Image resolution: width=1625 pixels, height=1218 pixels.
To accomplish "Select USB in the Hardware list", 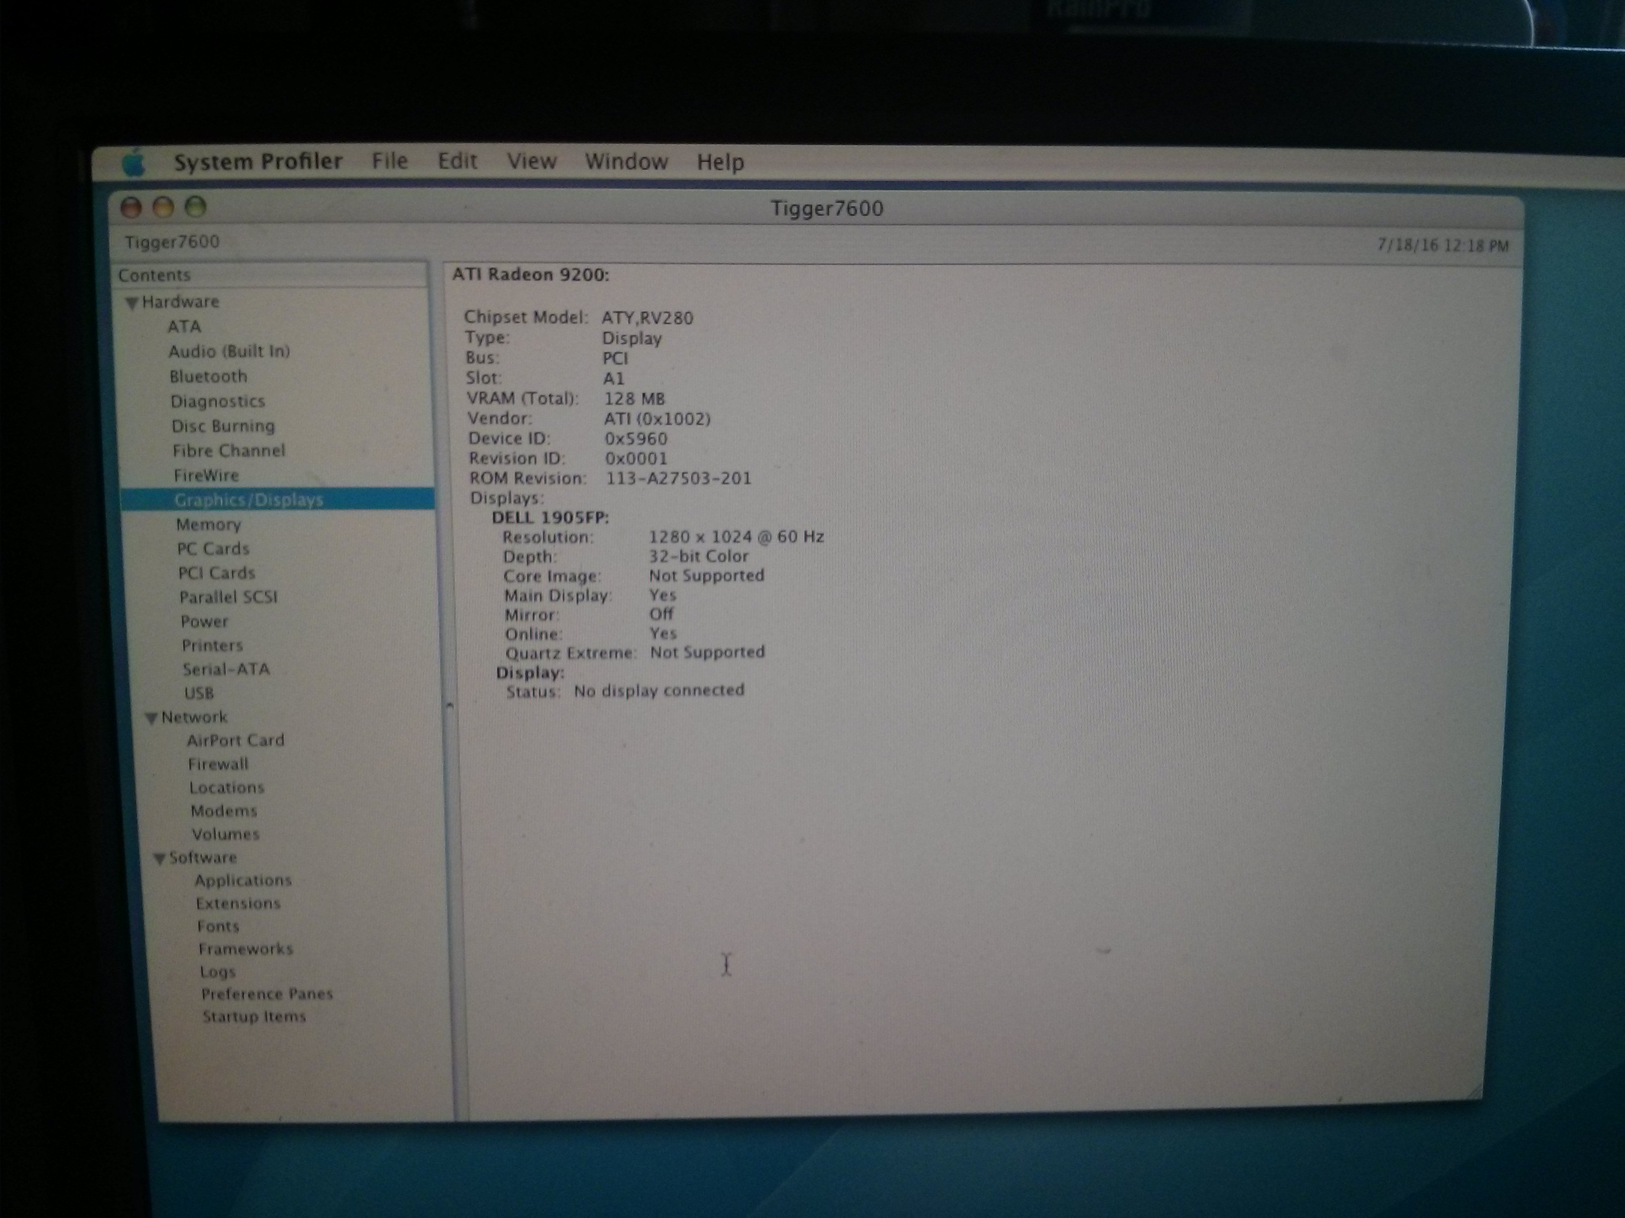I will (199, 694).
